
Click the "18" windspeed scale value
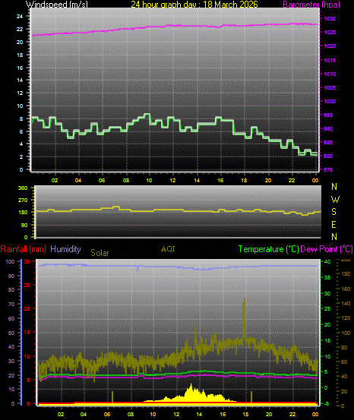click(20, 55)
